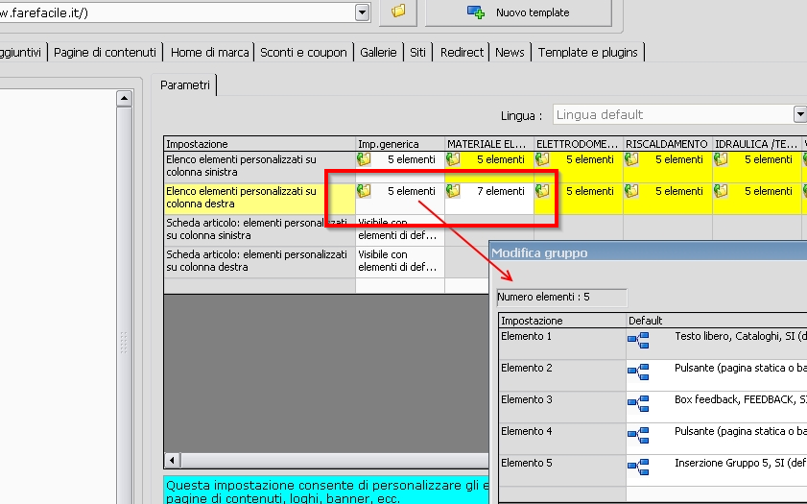Click group icon in Imp.generica colonna sinistra cell

[x=364, y=159]
